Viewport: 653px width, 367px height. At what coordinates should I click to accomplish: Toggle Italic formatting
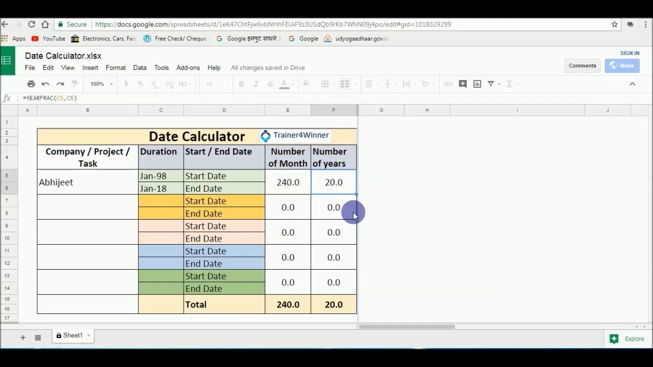[256, 84]
